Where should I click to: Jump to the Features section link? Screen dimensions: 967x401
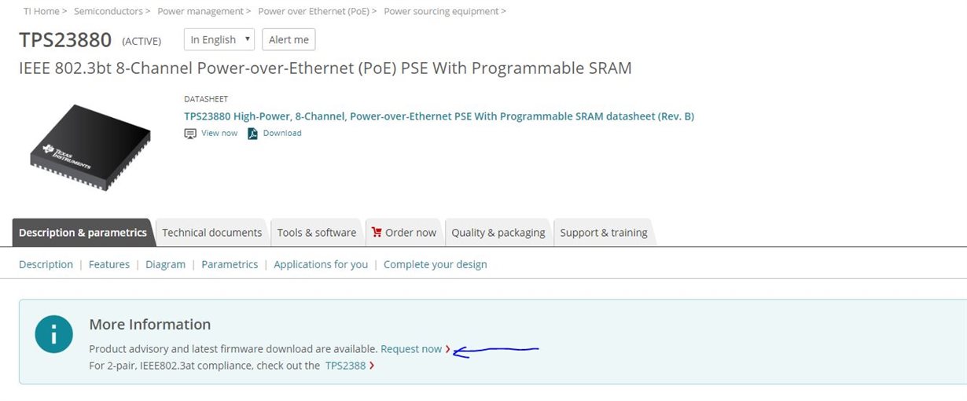tap(109, 264)
